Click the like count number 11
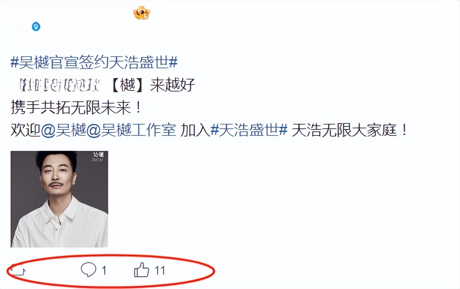460x289 pixels. pyautogui.click(x=160, y=270)
